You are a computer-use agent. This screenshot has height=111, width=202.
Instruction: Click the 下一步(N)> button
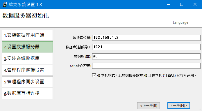[178, 106]
